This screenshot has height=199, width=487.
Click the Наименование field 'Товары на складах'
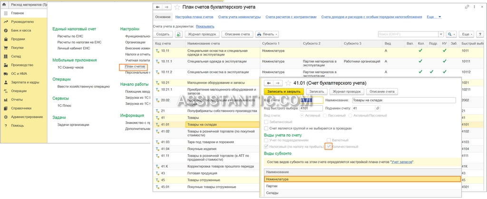[403, 100]
